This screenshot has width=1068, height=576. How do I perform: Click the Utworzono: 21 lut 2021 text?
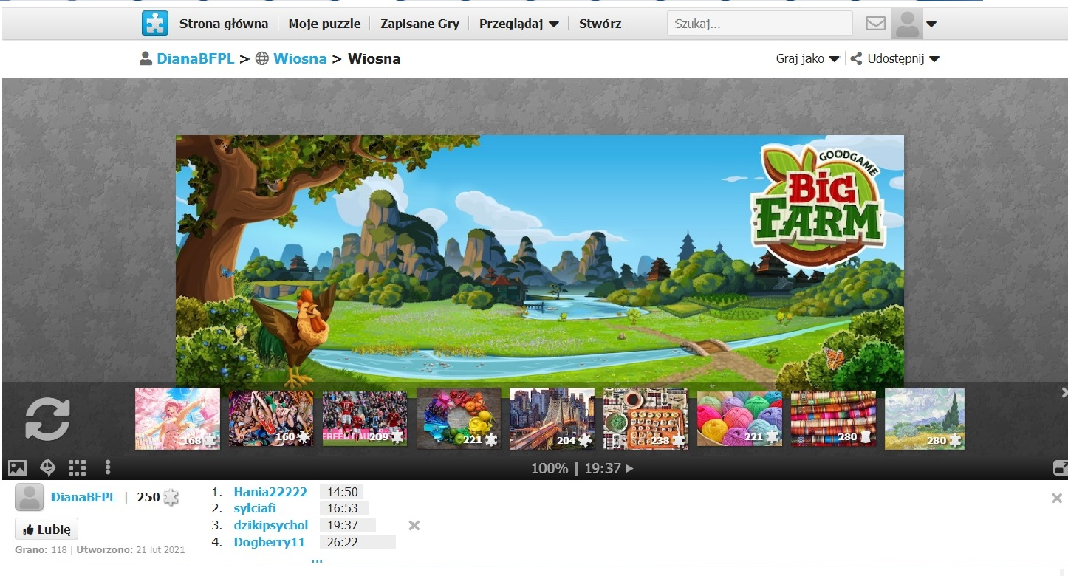[x=130, y=550]
